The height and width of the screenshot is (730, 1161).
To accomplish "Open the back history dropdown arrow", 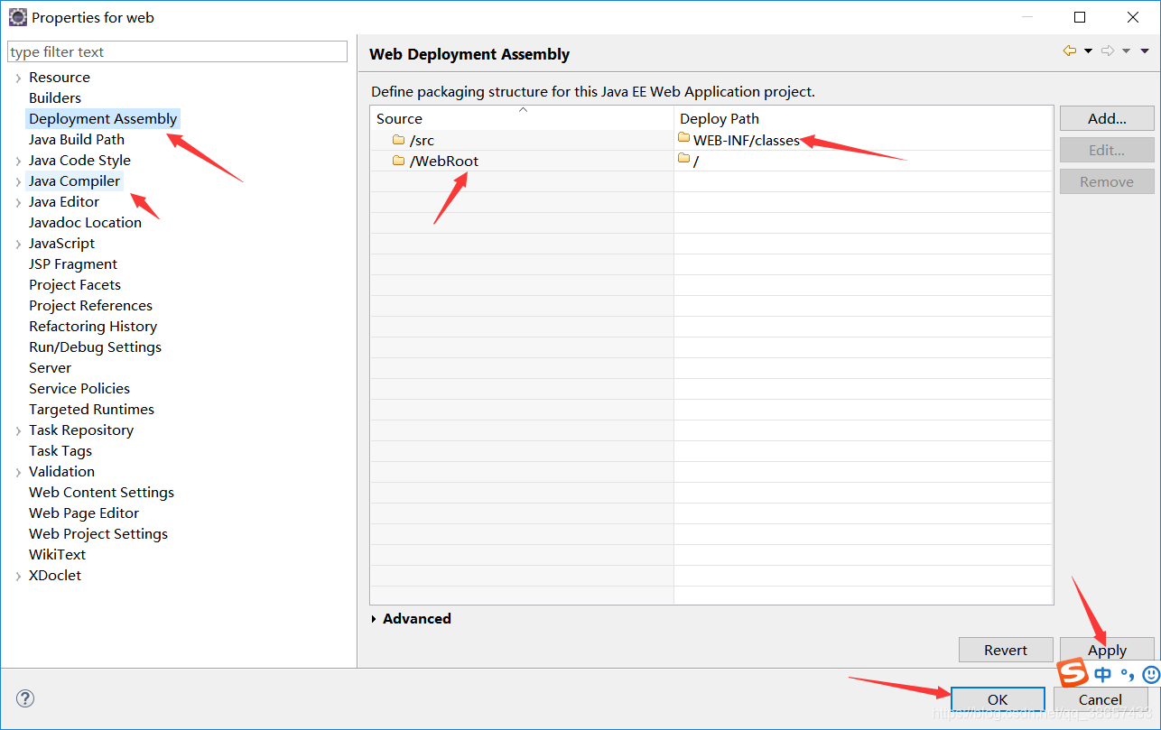I will coord(1088,51).
